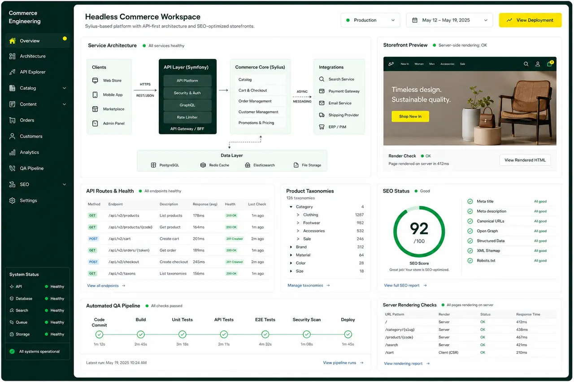Click the ERP / PIM cart icon
Image resolution: width=574 pixels, height=382 pixels.
pos(322,127)
